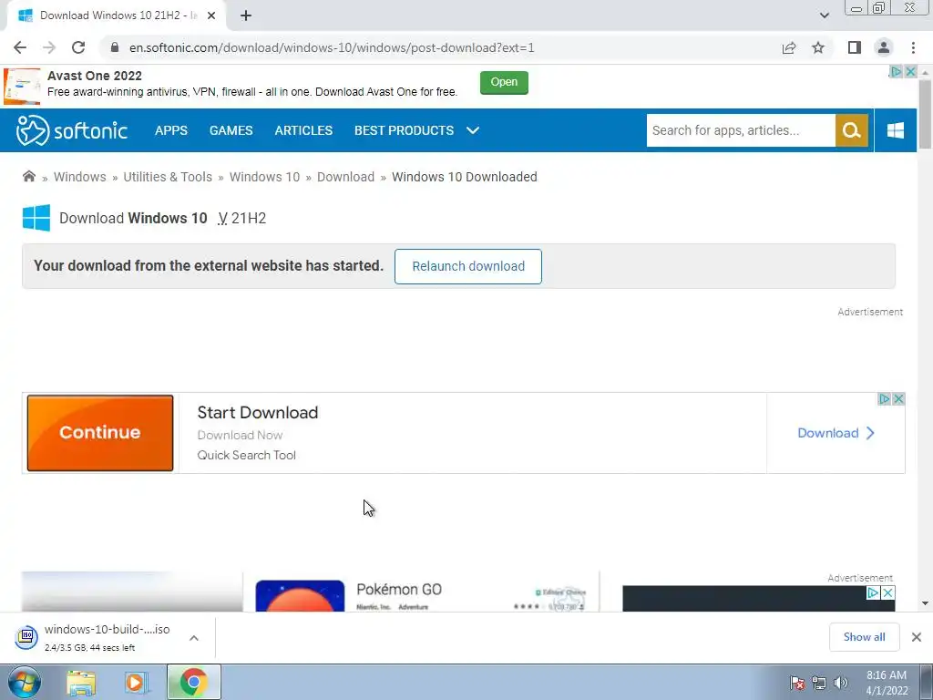Click the orange Continue ad button

click(x=100, y=433)
